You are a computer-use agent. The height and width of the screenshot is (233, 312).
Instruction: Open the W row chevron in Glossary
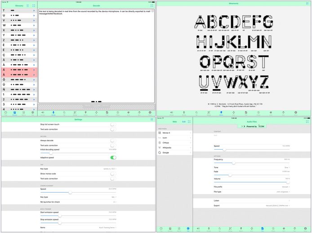click(34, 26)
